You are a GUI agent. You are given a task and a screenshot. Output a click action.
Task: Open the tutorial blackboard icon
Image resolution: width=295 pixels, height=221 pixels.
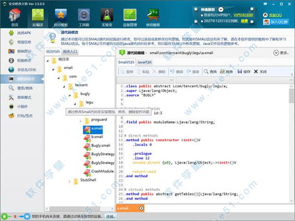153,15
